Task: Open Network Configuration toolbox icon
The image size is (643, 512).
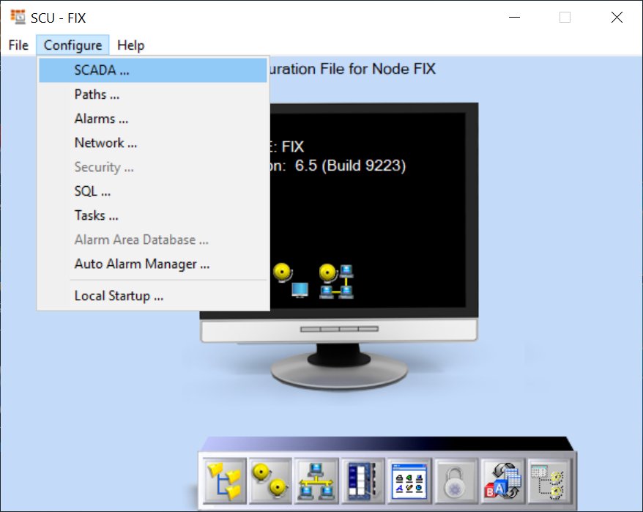Action: 316,481
